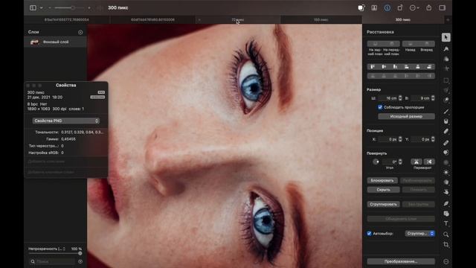Screen dimensions: 476x268
Task: Click the rotation angle dial
Action: (376, 162)
